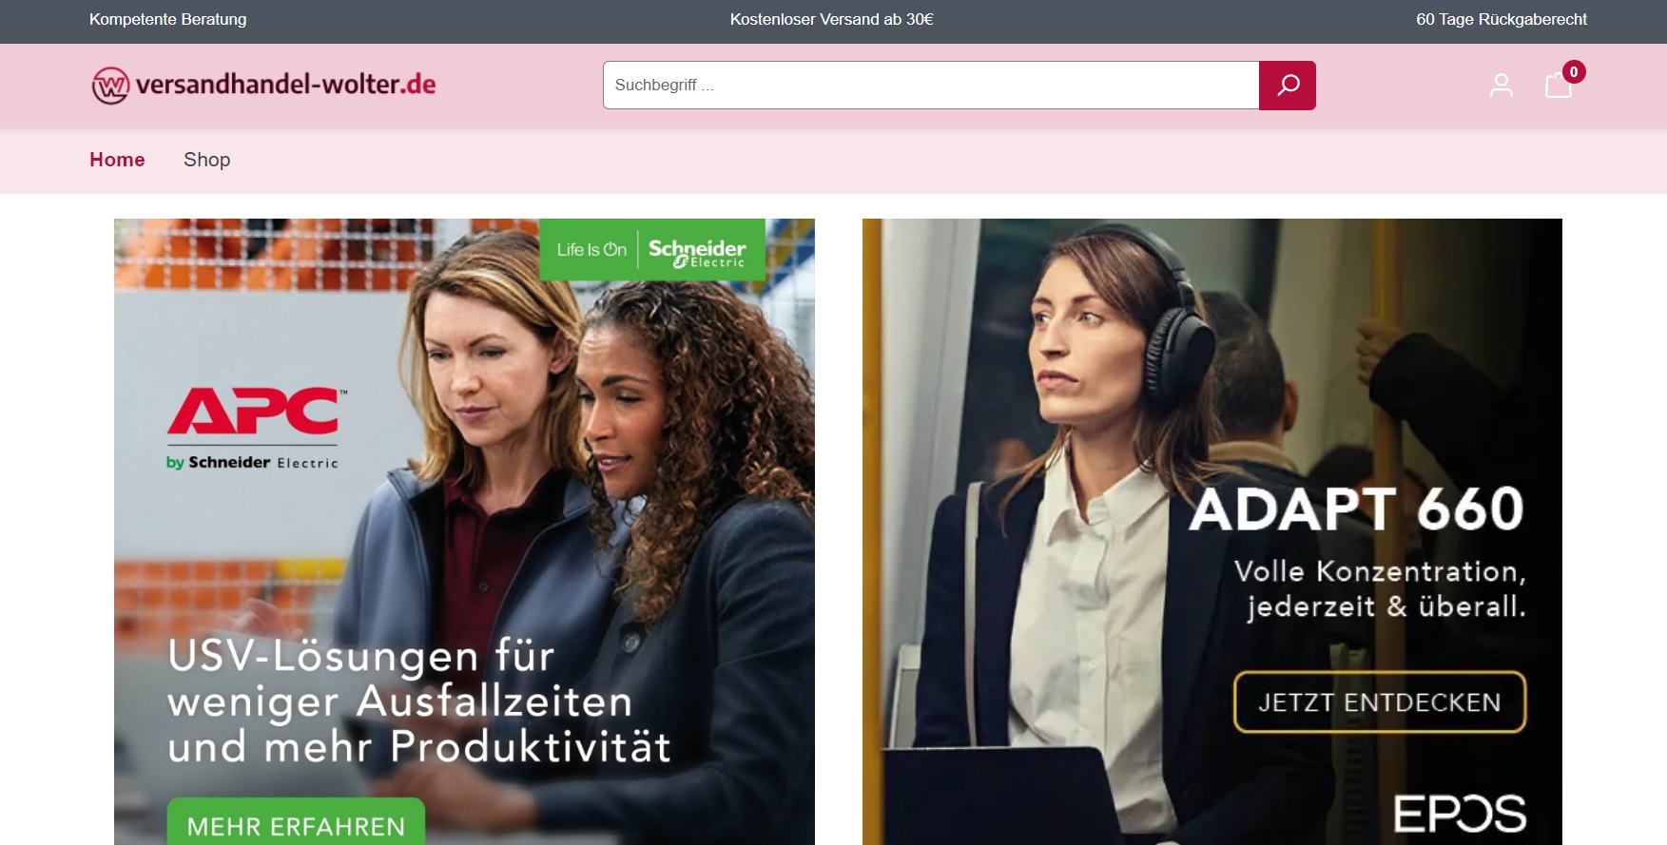This screenshot has width=1667, height=845.
Task: Select the Home menu item
Action: point(117,160)
